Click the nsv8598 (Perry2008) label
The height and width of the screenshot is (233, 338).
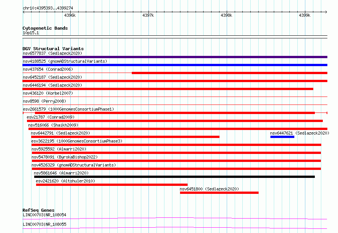pos(44,101)
